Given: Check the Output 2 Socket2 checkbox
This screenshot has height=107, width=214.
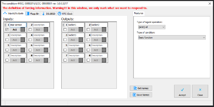Looking at the screenshot, I should (x=88, y=30).
